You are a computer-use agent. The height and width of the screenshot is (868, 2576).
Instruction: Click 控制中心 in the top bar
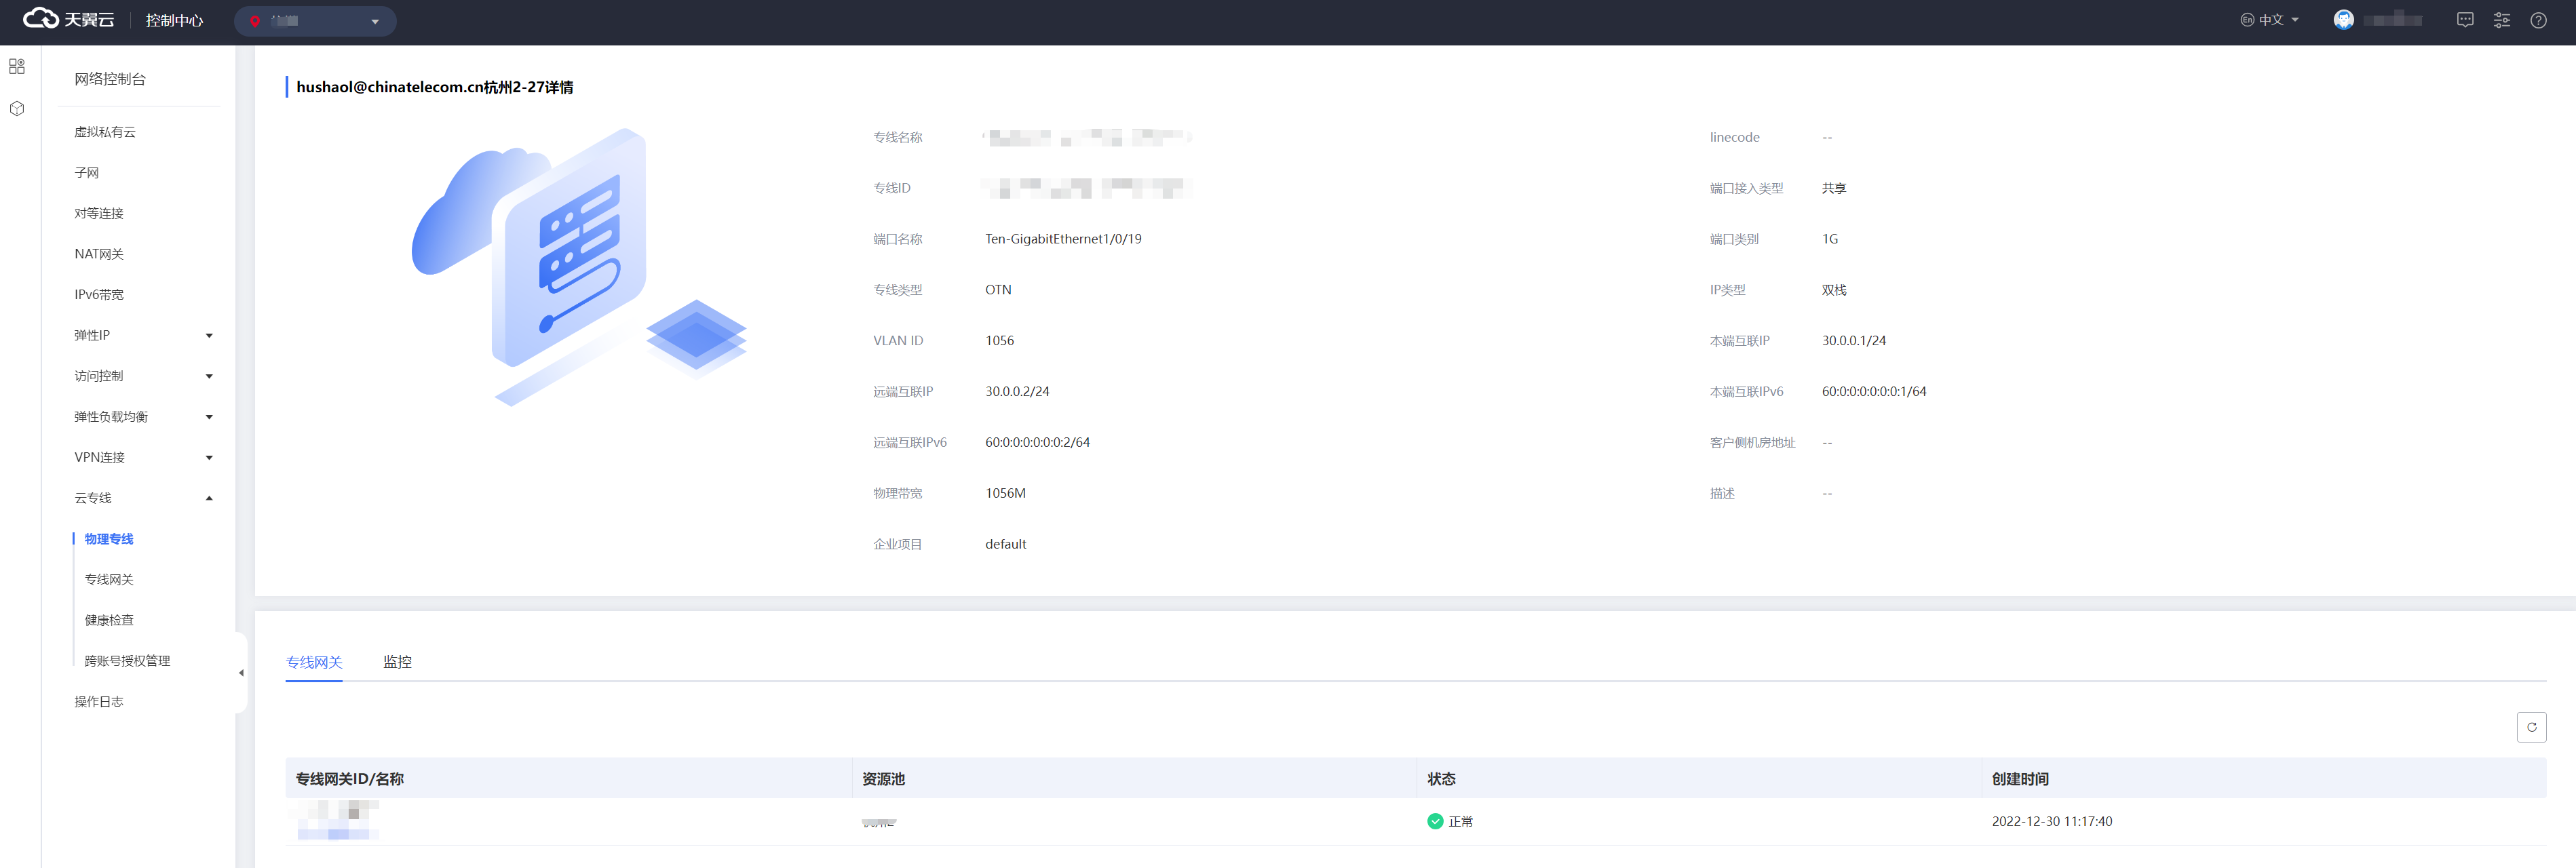pos(174,20)
